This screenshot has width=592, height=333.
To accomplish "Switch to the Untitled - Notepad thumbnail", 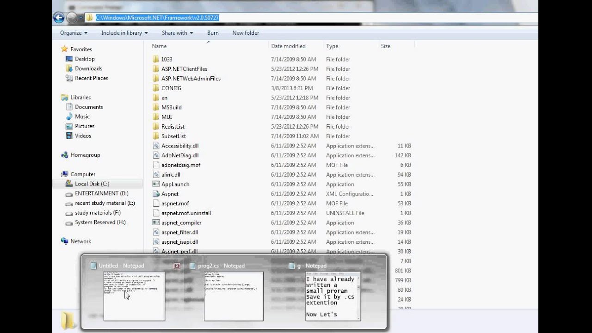I will tap(134, 296).
